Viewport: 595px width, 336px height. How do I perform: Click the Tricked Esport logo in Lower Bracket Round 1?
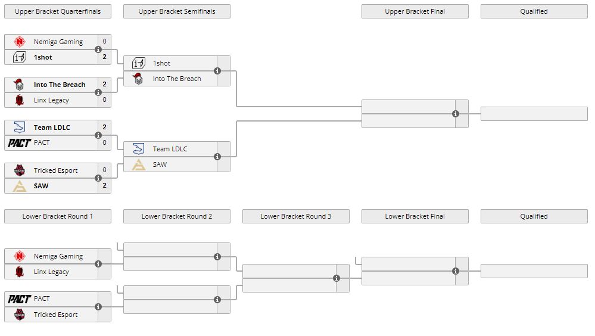tap(20, 315)
